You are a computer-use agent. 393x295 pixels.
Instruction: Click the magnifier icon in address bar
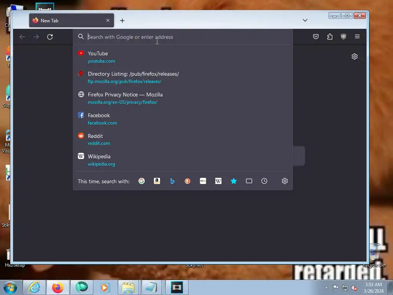[x=81, y=36]
